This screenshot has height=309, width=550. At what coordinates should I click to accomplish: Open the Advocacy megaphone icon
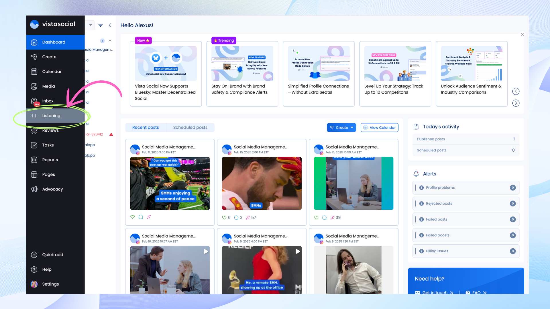34,189
